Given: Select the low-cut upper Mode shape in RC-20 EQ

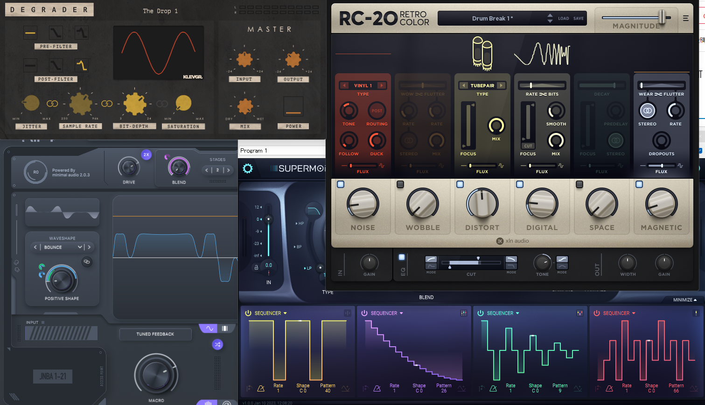Looking at the screenshot, I should coord(431,259).
